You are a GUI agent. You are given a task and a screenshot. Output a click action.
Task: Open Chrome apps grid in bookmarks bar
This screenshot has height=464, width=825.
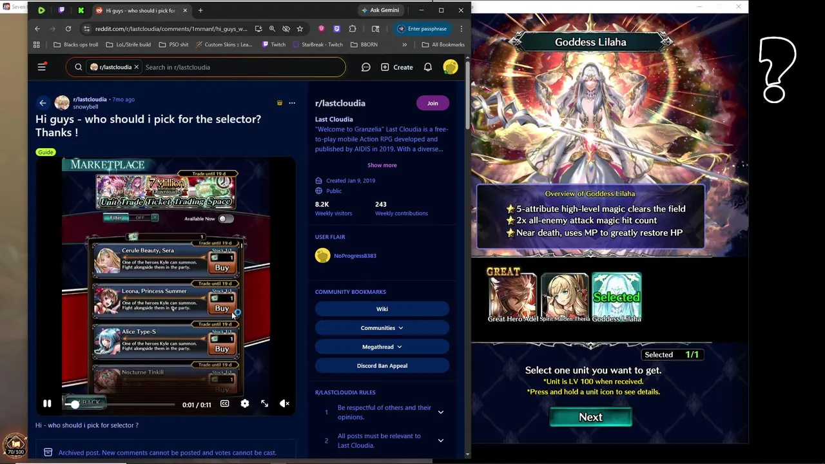click(x=37, y=44)
